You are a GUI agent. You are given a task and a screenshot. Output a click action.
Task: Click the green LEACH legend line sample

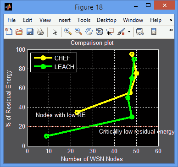point(43,66)
